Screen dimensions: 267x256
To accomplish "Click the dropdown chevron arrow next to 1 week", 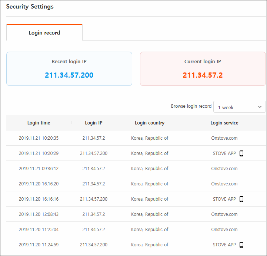I will (260, 107).
